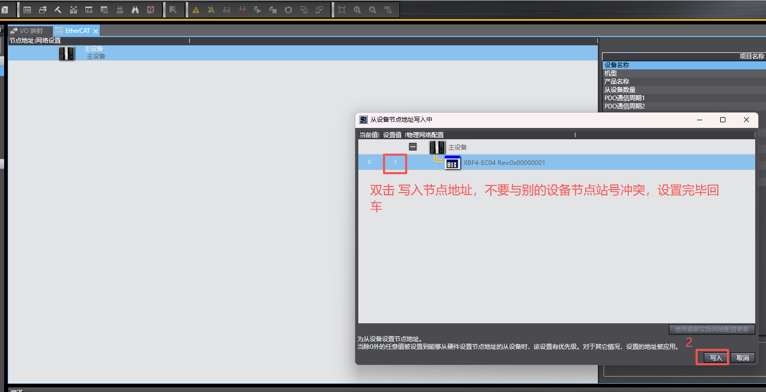Click the circular sync arrows icon

(x=288, y=10)
